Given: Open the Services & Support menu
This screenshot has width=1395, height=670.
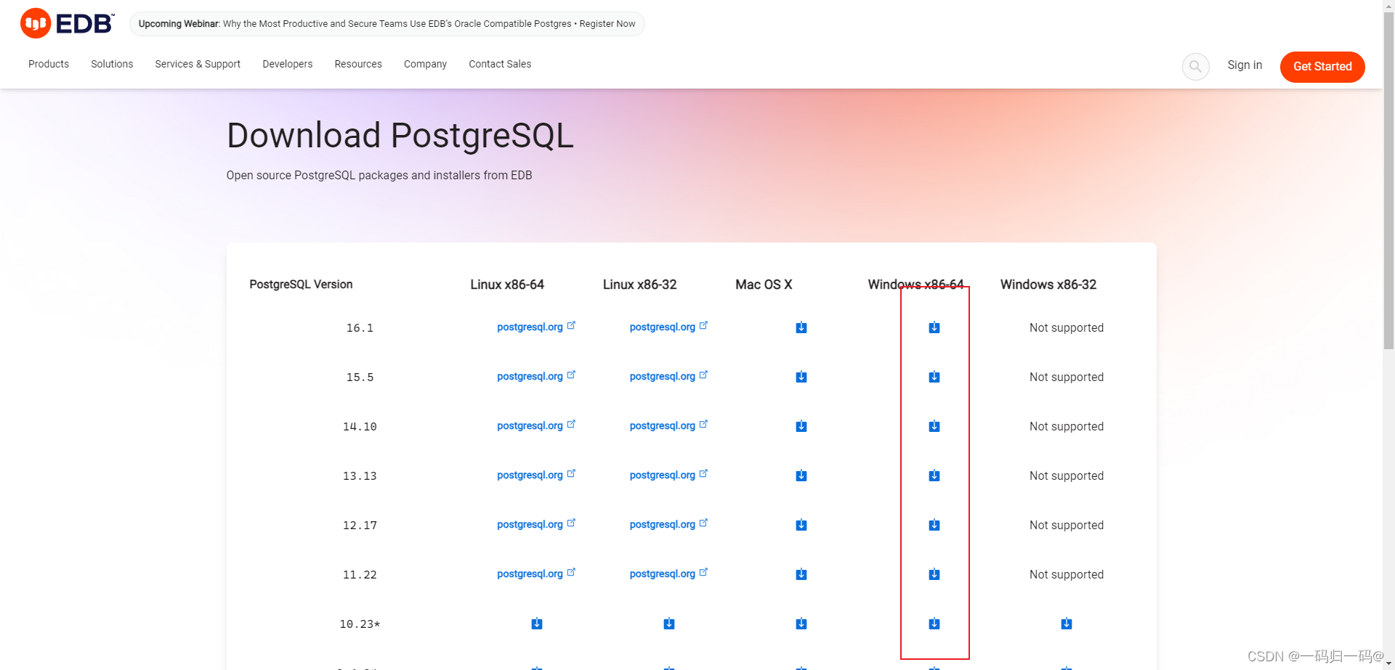Looking at the screenshot, I should pyautogui.click(x=198, y=64).
